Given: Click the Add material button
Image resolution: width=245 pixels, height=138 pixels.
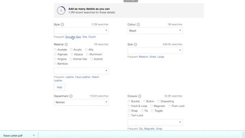Looking at the screenshot, I should pyautogui.click(x=59, y=87).
